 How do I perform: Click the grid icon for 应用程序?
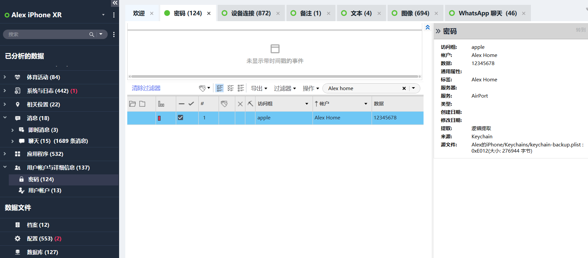point(18,154)
